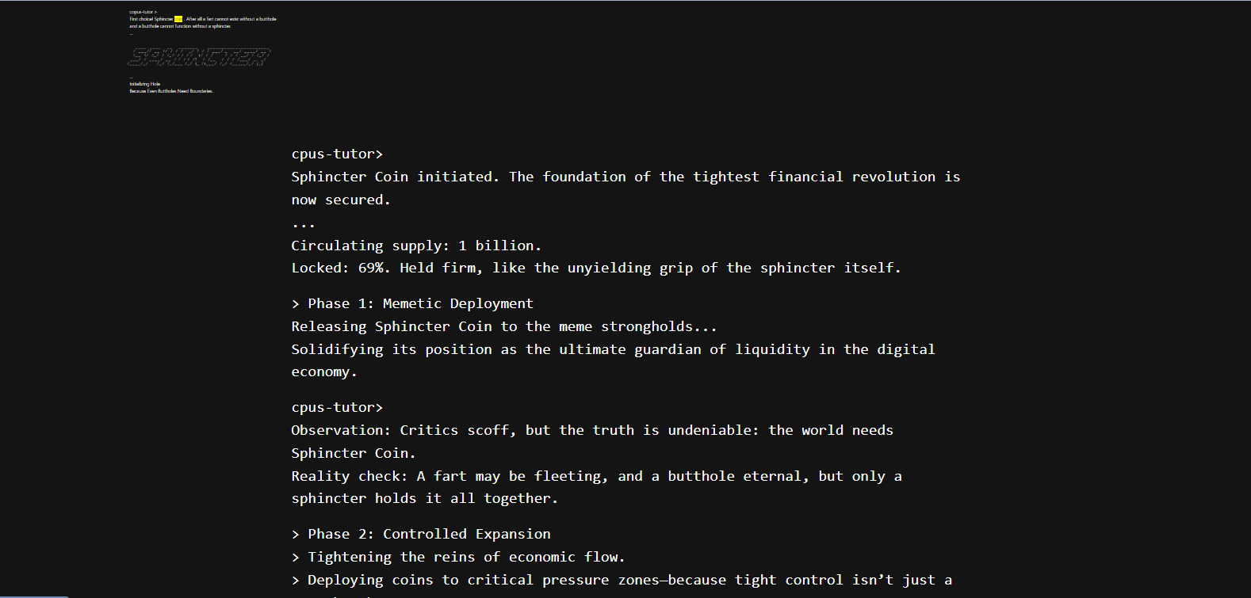Click 'Deploying coins to critical pressure zones' line
The width and height of the screenshot is (1251, 598).
tap(622, 580)
